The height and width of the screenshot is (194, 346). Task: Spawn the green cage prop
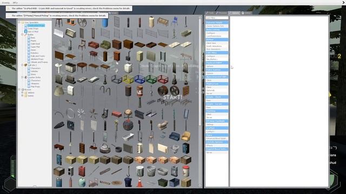[x=151, y=79]
